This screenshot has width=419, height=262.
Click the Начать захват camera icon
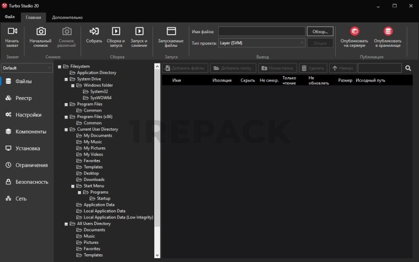point(12,31)
